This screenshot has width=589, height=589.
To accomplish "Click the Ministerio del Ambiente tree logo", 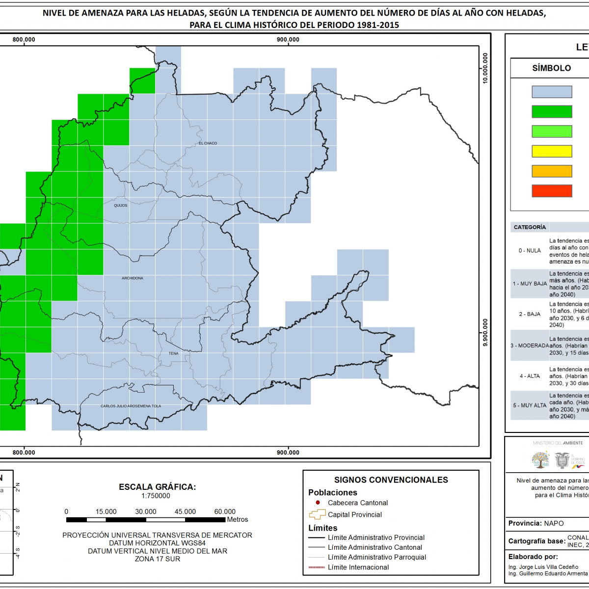I will pos(541,460).
